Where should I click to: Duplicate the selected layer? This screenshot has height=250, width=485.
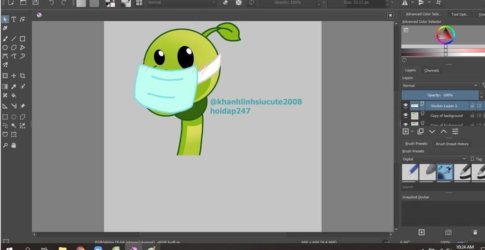point(420,131)
